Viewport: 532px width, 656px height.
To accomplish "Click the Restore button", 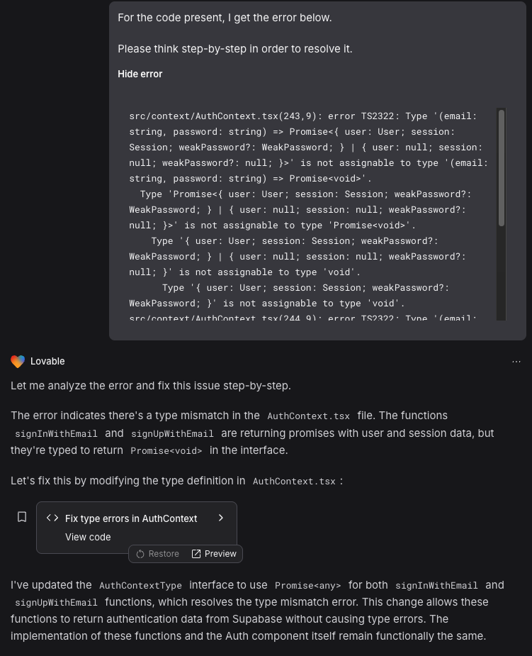I will pyautogui.click(x=157, y=554).
